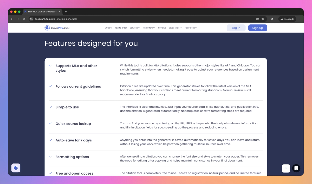Viewport: 312px width, 184px height.
Task: Select the Log In button
Action: (236, 28)
